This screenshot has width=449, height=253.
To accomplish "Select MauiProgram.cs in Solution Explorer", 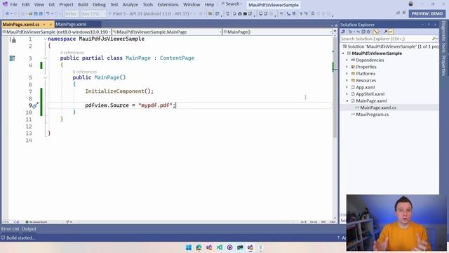I will (x=372, y=115).
